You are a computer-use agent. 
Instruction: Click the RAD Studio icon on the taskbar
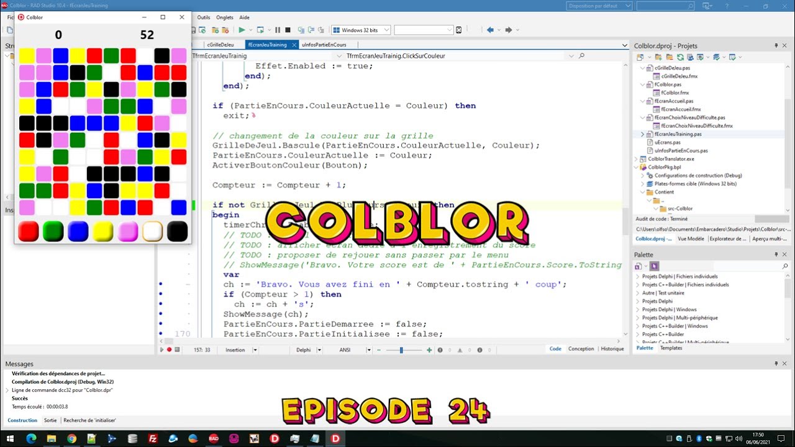point(214,438)
